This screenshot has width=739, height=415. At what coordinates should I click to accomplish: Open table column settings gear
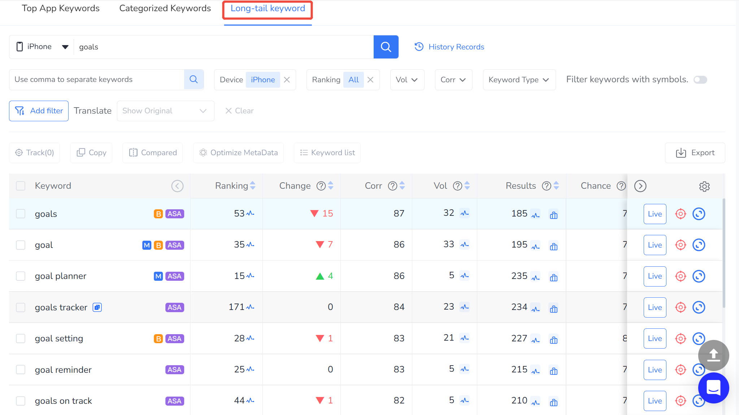[x=704, y=186]
